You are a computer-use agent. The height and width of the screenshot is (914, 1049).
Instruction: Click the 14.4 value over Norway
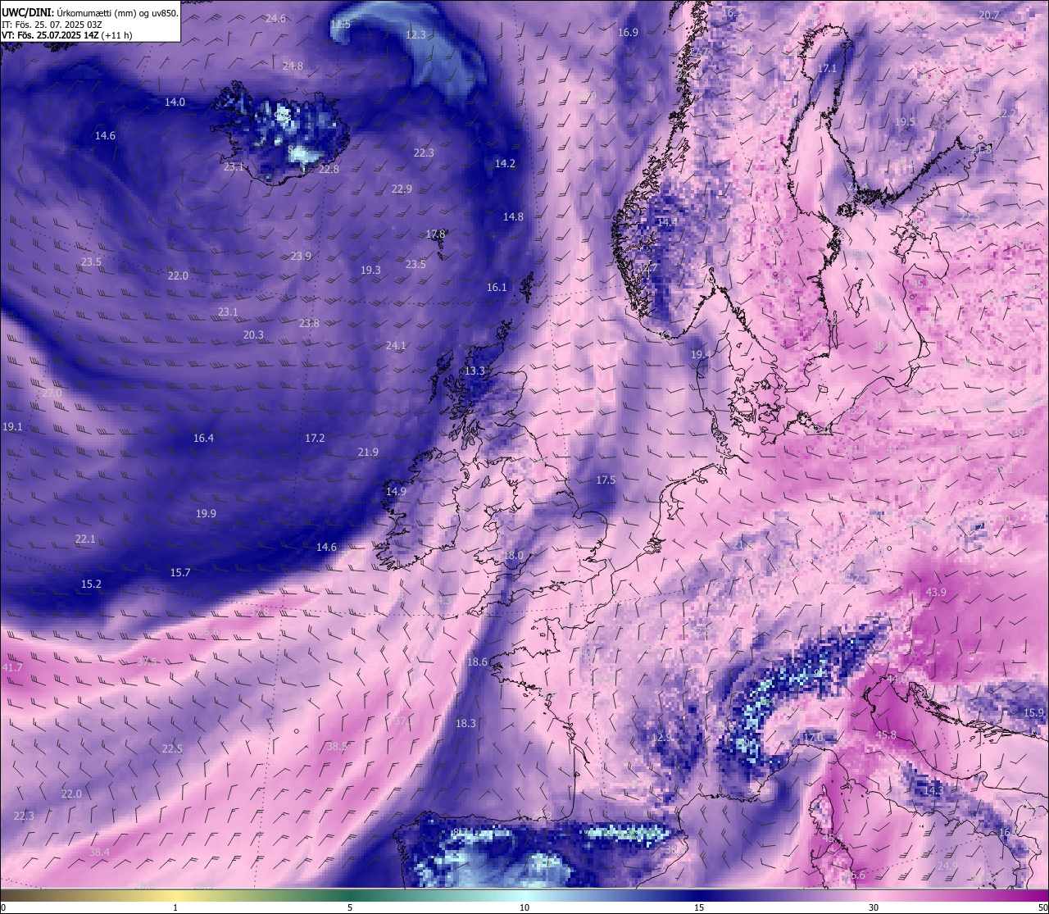click(667, 221)
